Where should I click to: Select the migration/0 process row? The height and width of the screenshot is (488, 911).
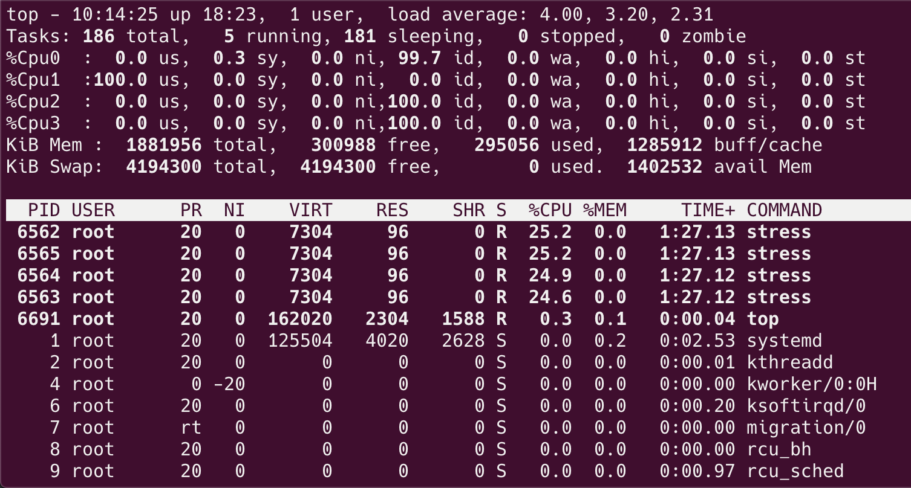click(363, 427)
